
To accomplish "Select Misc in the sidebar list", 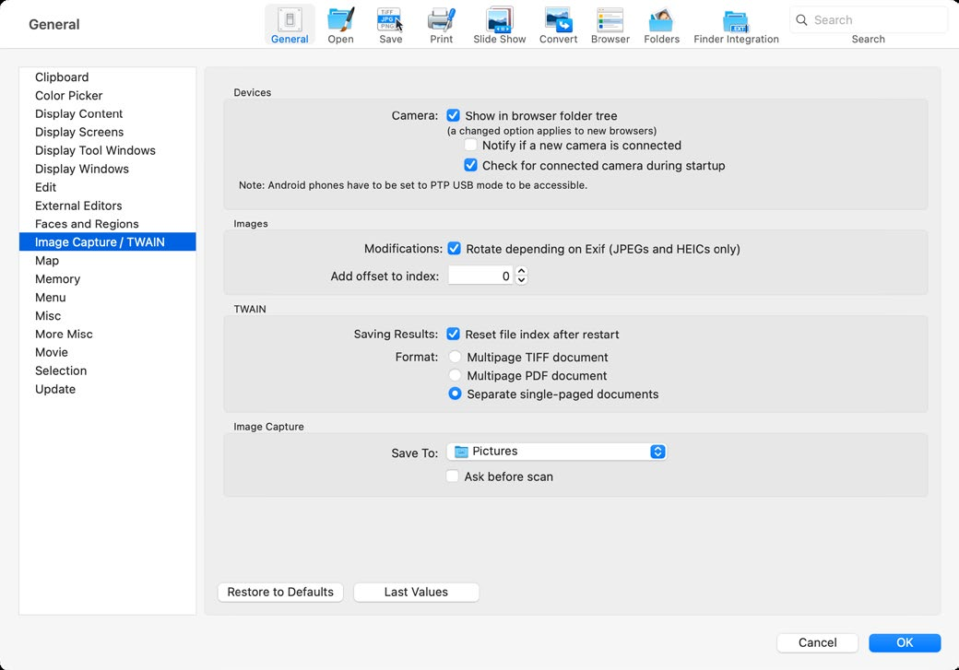I will point(108,315).
